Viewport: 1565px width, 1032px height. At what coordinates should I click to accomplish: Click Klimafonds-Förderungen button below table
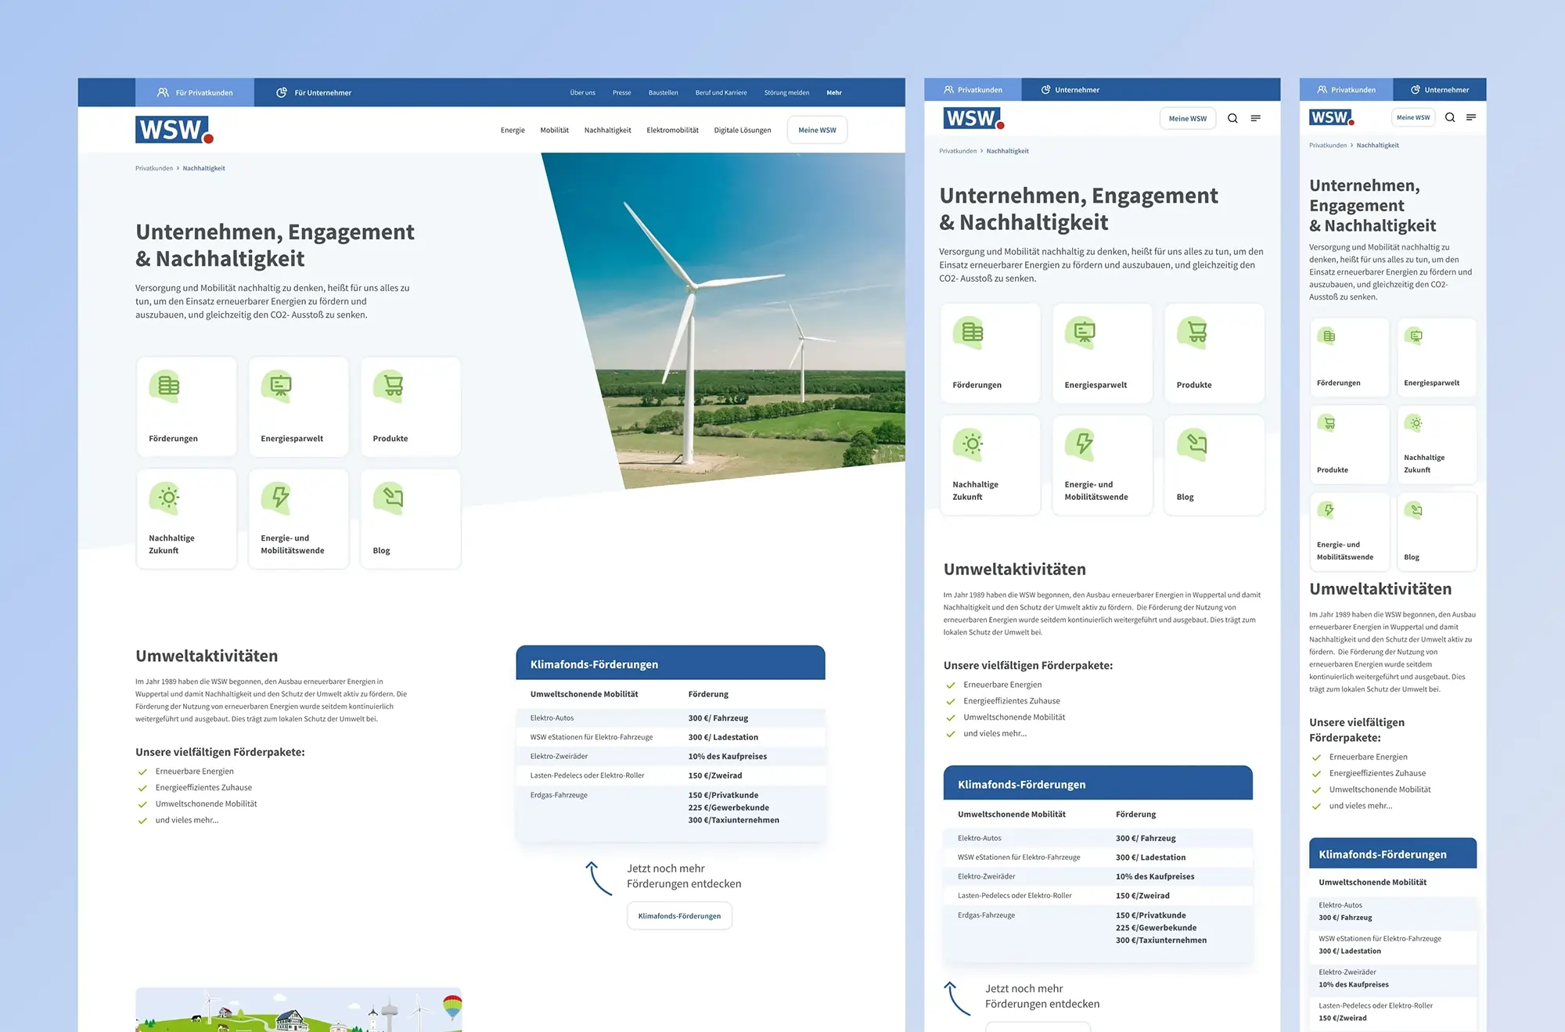coord(679,915)
